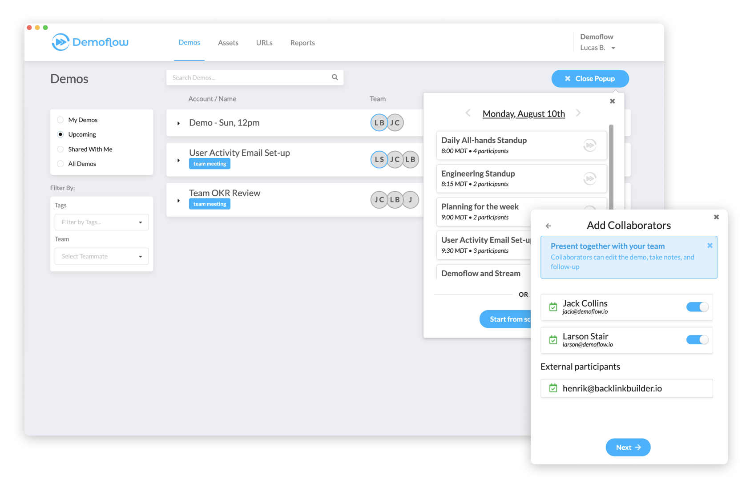742x484 pixels.
Task: Click the Team column header
Action: point(378,99)
